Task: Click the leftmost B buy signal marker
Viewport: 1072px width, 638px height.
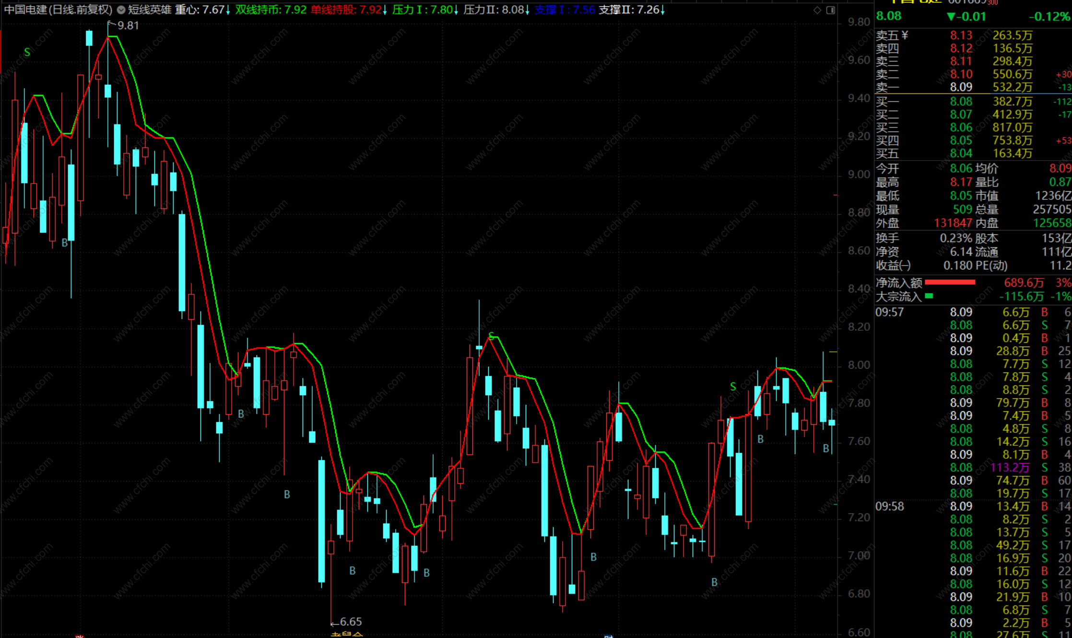Action: point(65,243)
